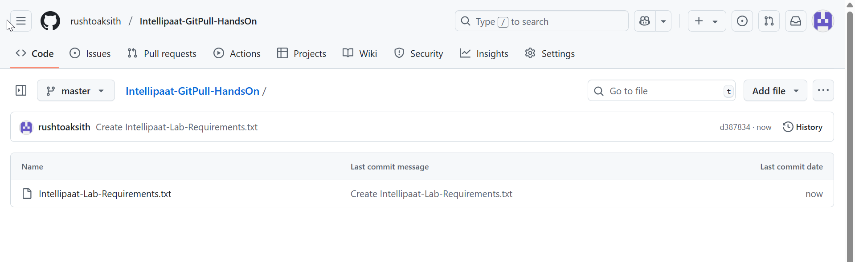Screen dimensions: 855x262
Task: Switch to the Insights tab
Action: coord(484,53)
